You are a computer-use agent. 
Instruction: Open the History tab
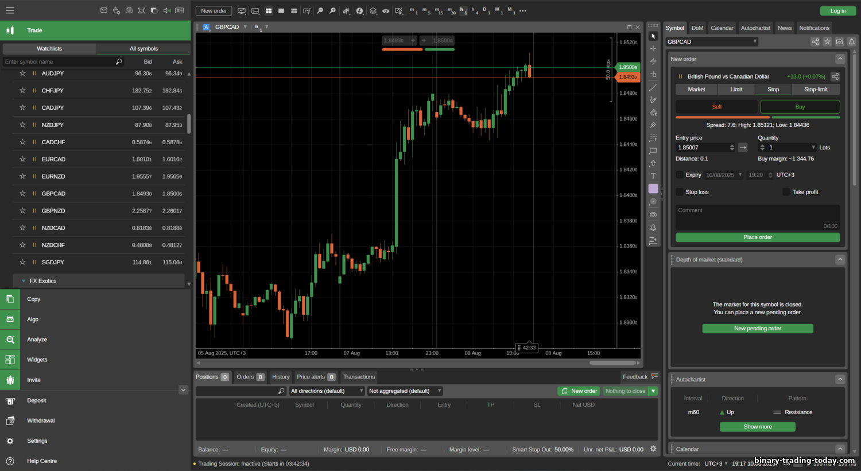pos(281,377)
